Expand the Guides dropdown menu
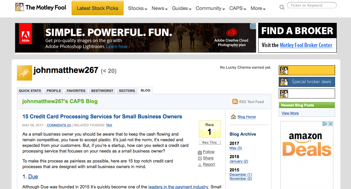 [182, 8]
